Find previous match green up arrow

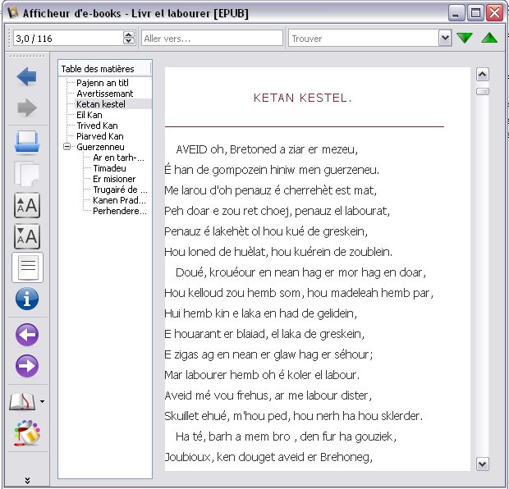(x=489, y=38)
